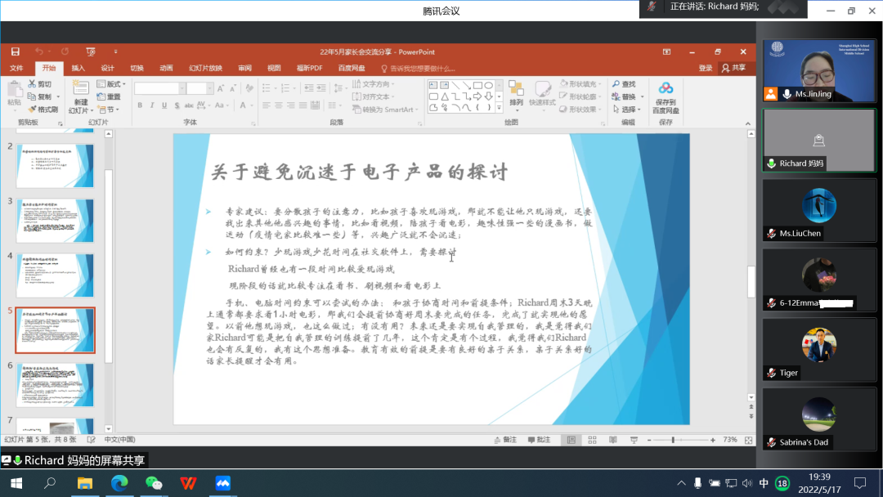Click the Share (共享) button
Image resolution: width=883 pixels, height=497 pixels.
[x=734, y=68]
